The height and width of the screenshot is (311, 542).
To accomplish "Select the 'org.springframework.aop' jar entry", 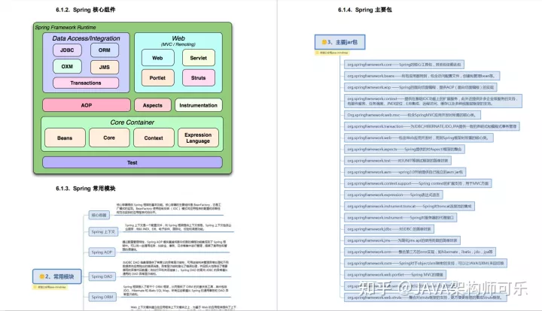I will click(421, 87).
